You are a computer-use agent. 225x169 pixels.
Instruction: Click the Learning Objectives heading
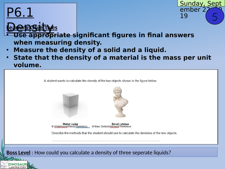[32, 27]
